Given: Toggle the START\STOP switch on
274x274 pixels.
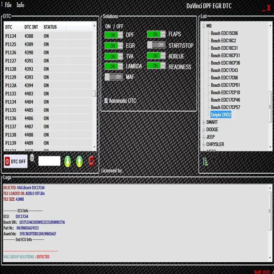Looking at the screenshot, I should click(x=157, y=45).
